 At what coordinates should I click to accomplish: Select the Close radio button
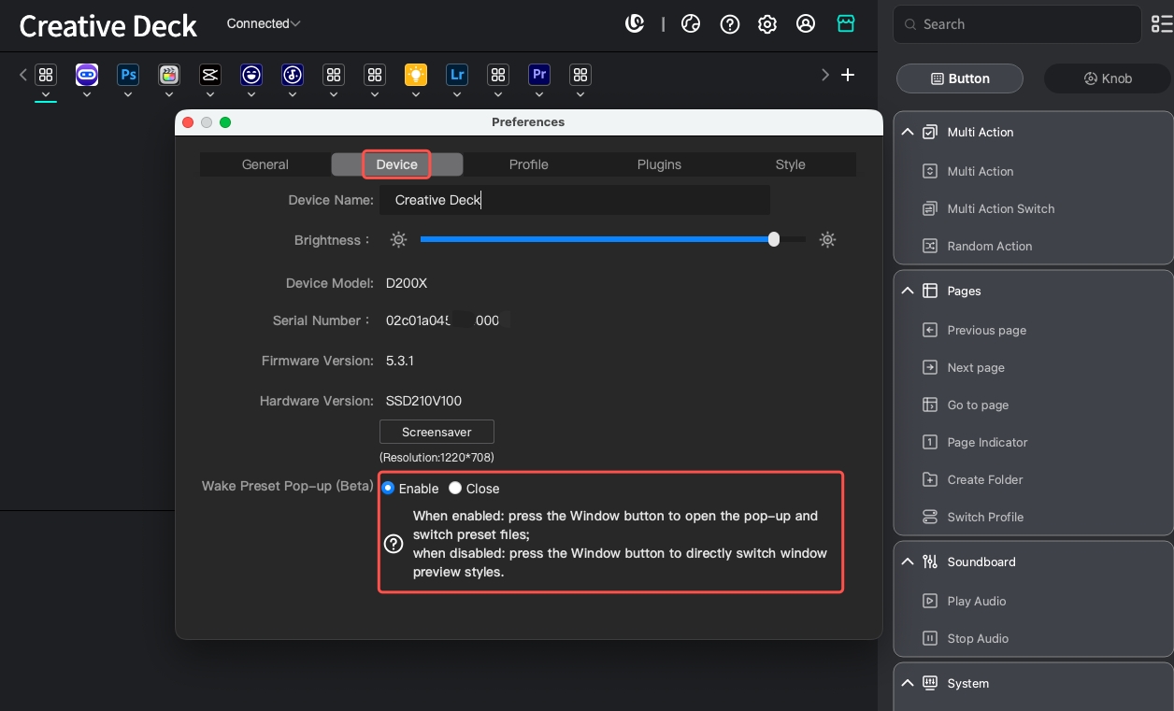click(455, 488)
